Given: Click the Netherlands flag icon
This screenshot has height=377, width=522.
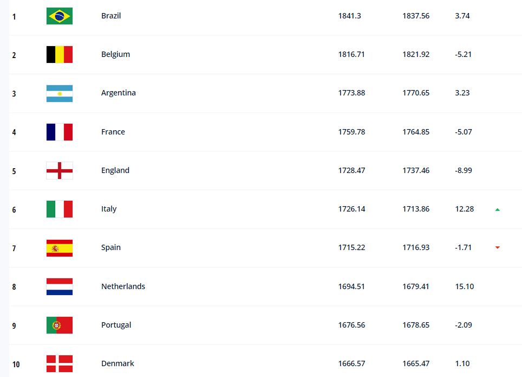Looking at the screenshot, I should tap(60, 286).
